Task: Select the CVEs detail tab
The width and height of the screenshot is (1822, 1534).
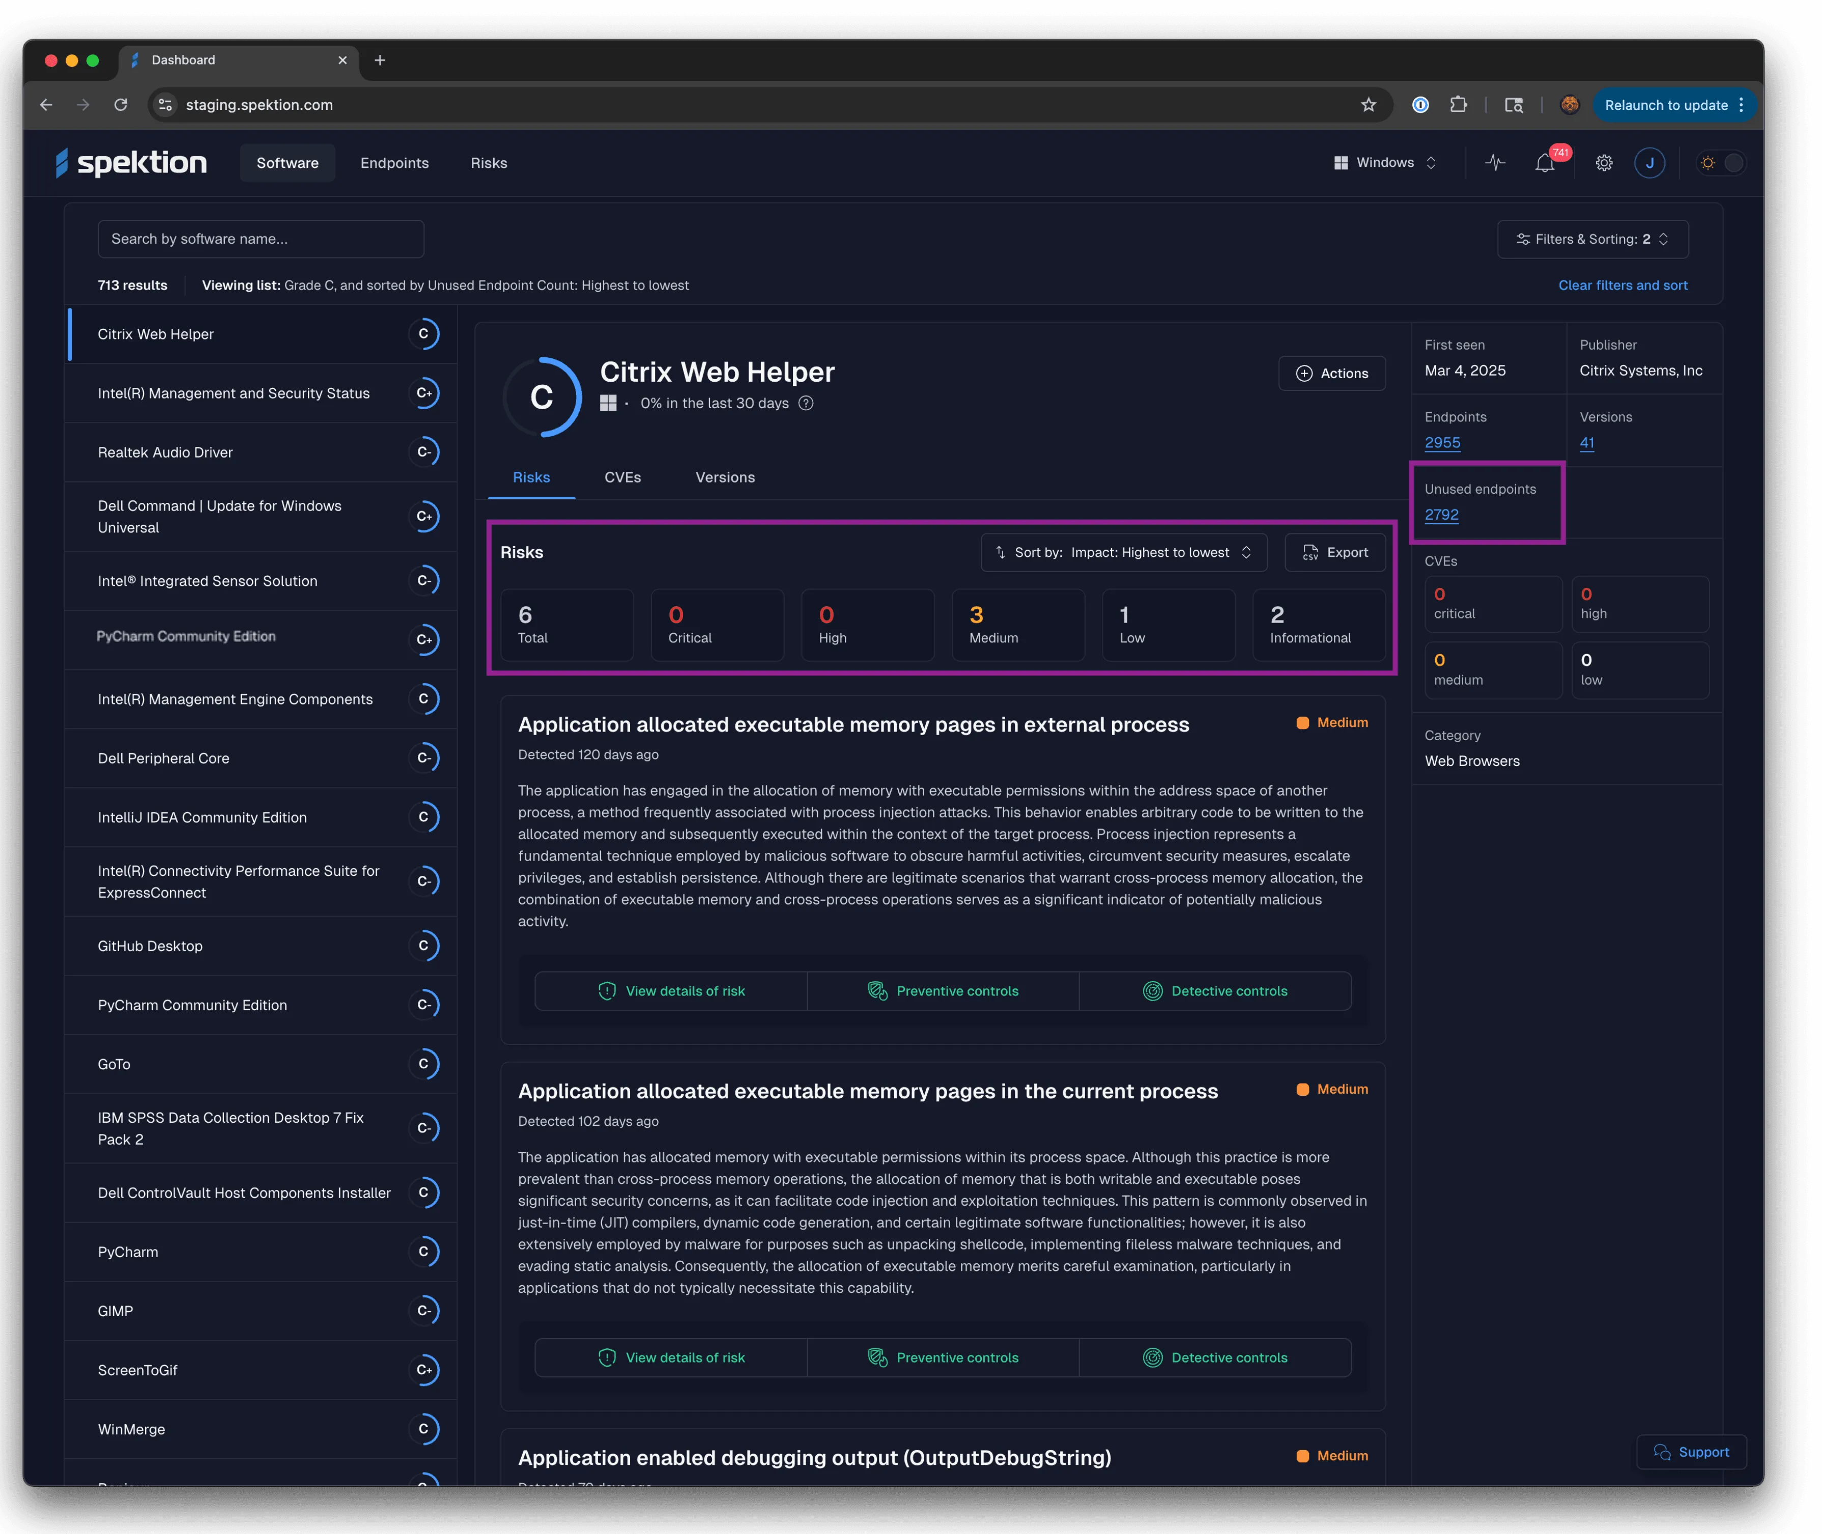Action: [622, 477]
